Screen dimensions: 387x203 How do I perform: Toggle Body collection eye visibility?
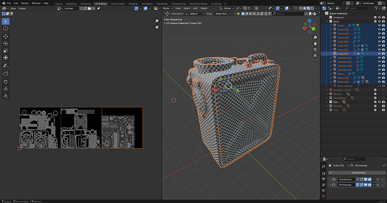pyautogui.click(x=379, y=21)
